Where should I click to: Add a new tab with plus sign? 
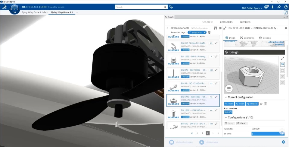click(77, 12)
